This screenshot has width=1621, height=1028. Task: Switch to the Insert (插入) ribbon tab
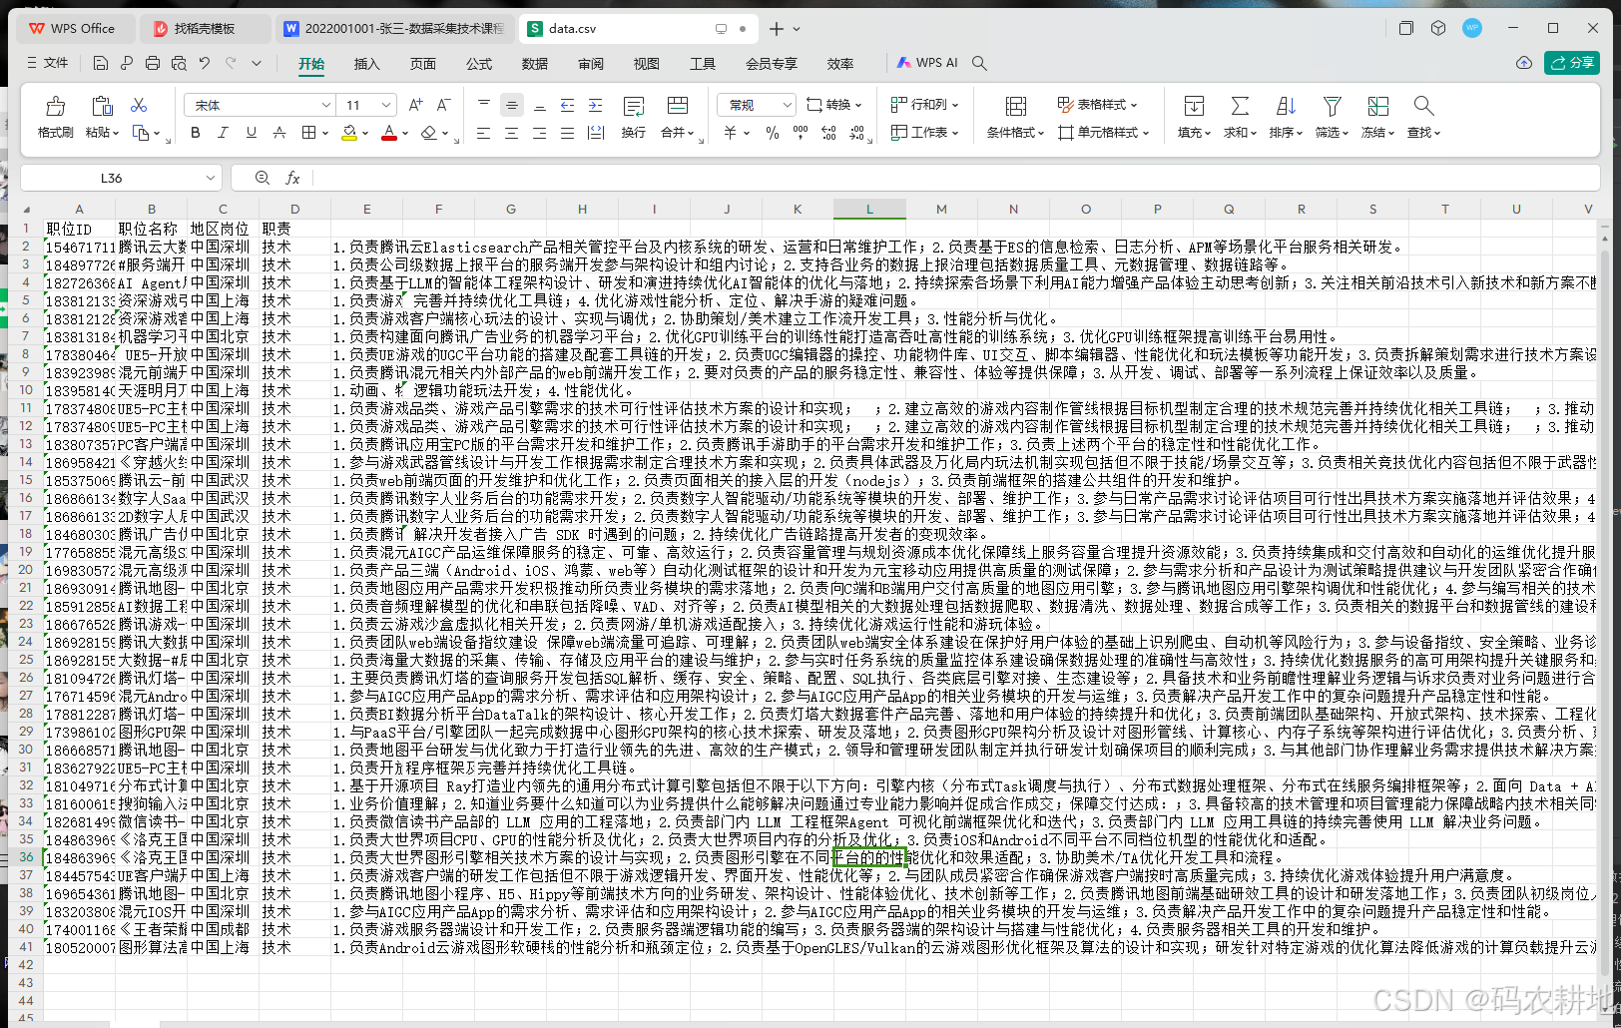coord(367,64)
